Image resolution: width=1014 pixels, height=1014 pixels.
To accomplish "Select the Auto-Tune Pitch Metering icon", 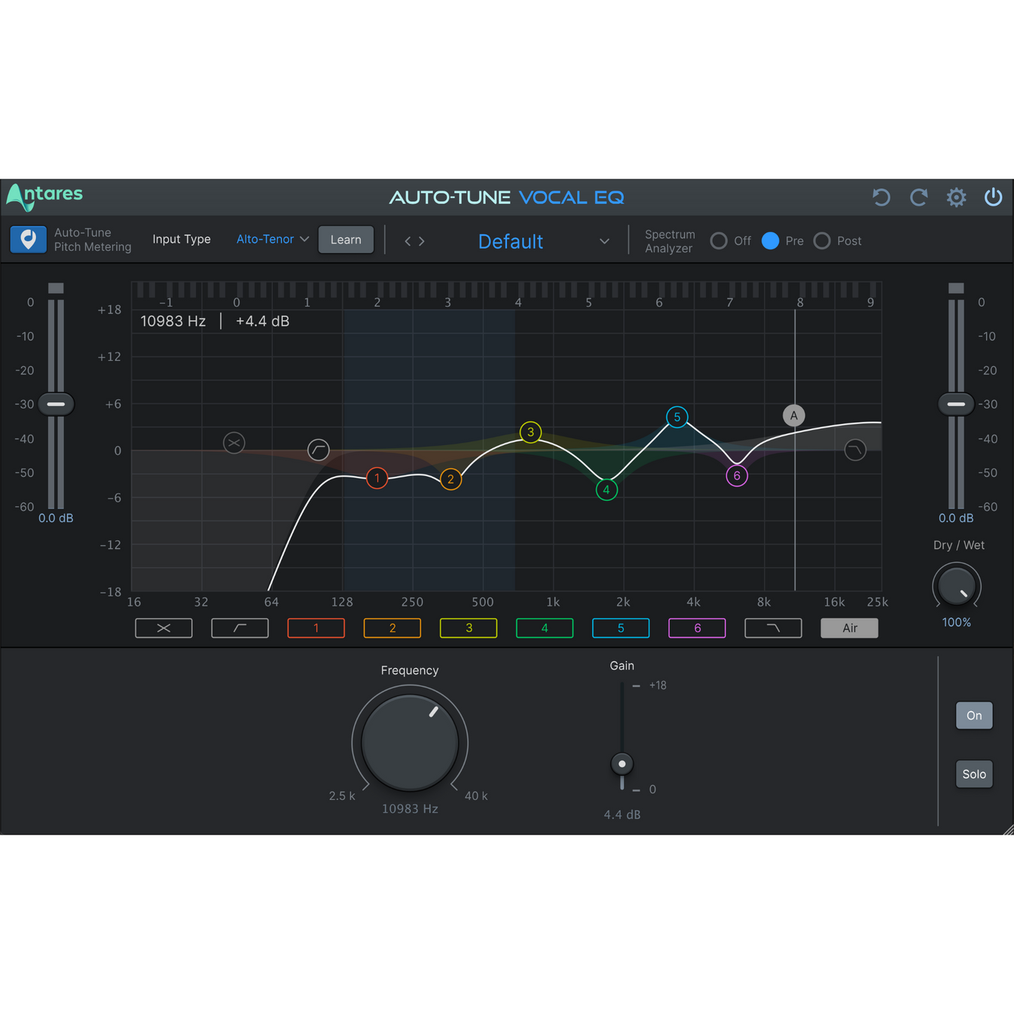I will point(28,239).
